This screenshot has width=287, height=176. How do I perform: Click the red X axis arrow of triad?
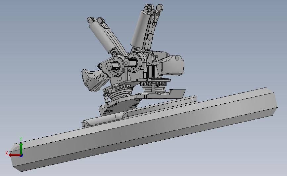click(14, 155)
